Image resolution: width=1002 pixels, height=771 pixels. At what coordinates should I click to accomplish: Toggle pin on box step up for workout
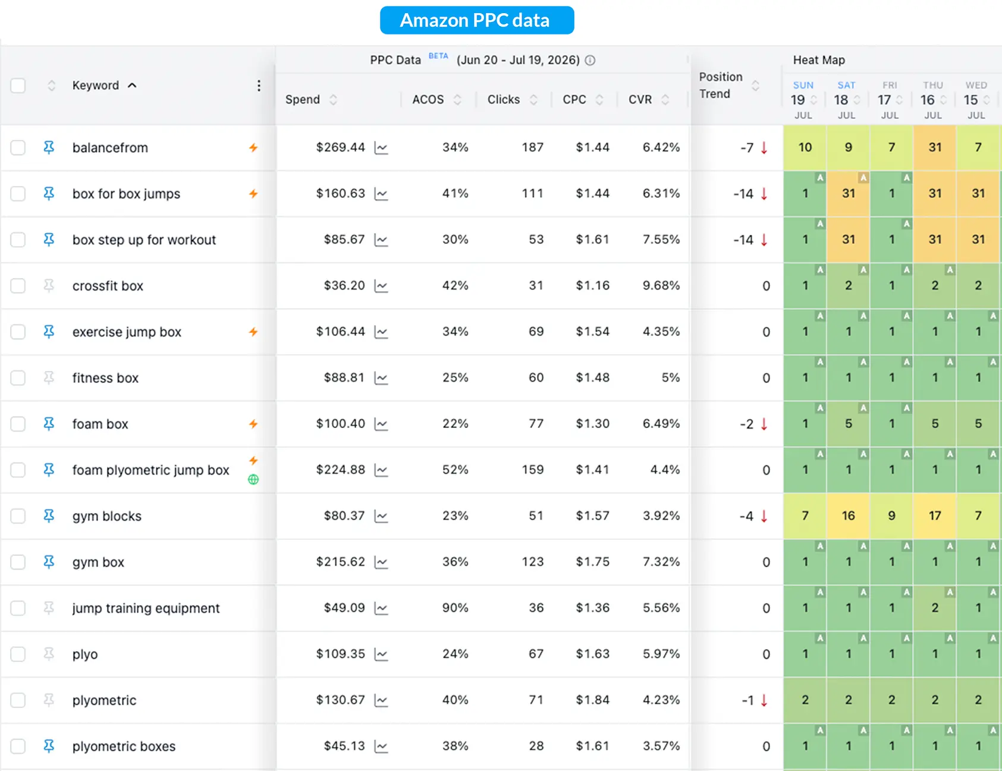[49, 240]
